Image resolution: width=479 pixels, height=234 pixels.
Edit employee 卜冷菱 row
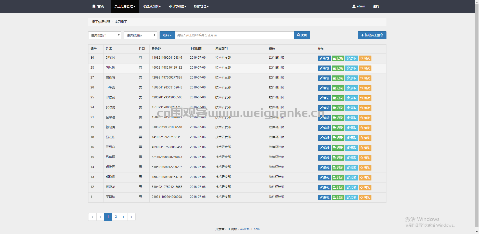point(325,88)
